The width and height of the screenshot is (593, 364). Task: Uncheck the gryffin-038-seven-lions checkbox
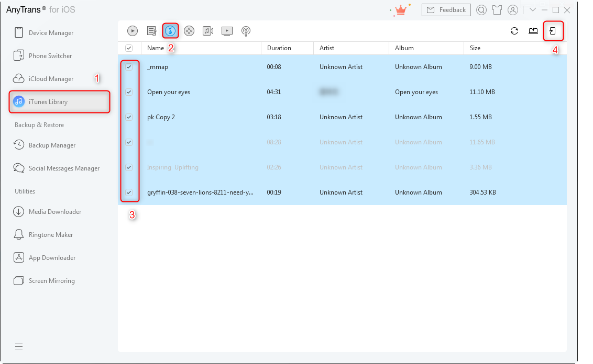coord(129,192)
